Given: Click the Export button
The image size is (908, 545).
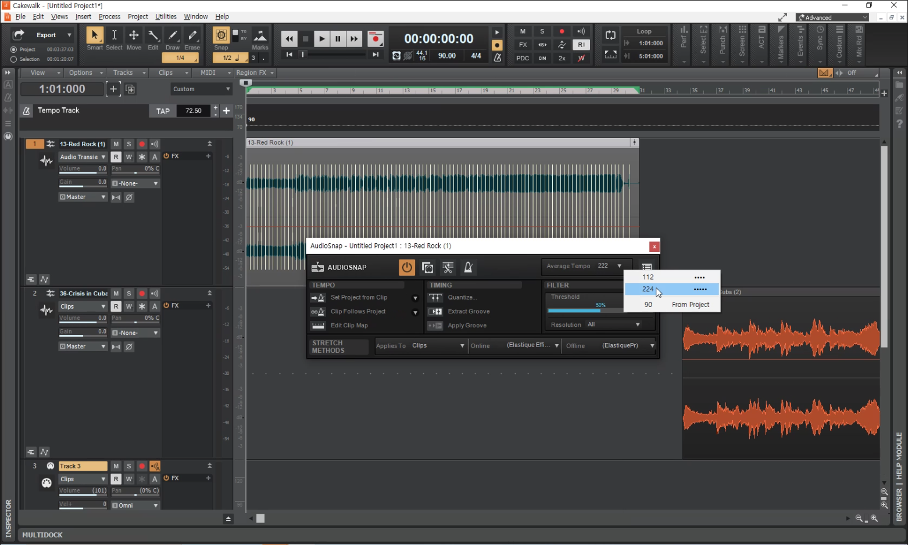Looking at the screenshot, I should tap(43, 35).
